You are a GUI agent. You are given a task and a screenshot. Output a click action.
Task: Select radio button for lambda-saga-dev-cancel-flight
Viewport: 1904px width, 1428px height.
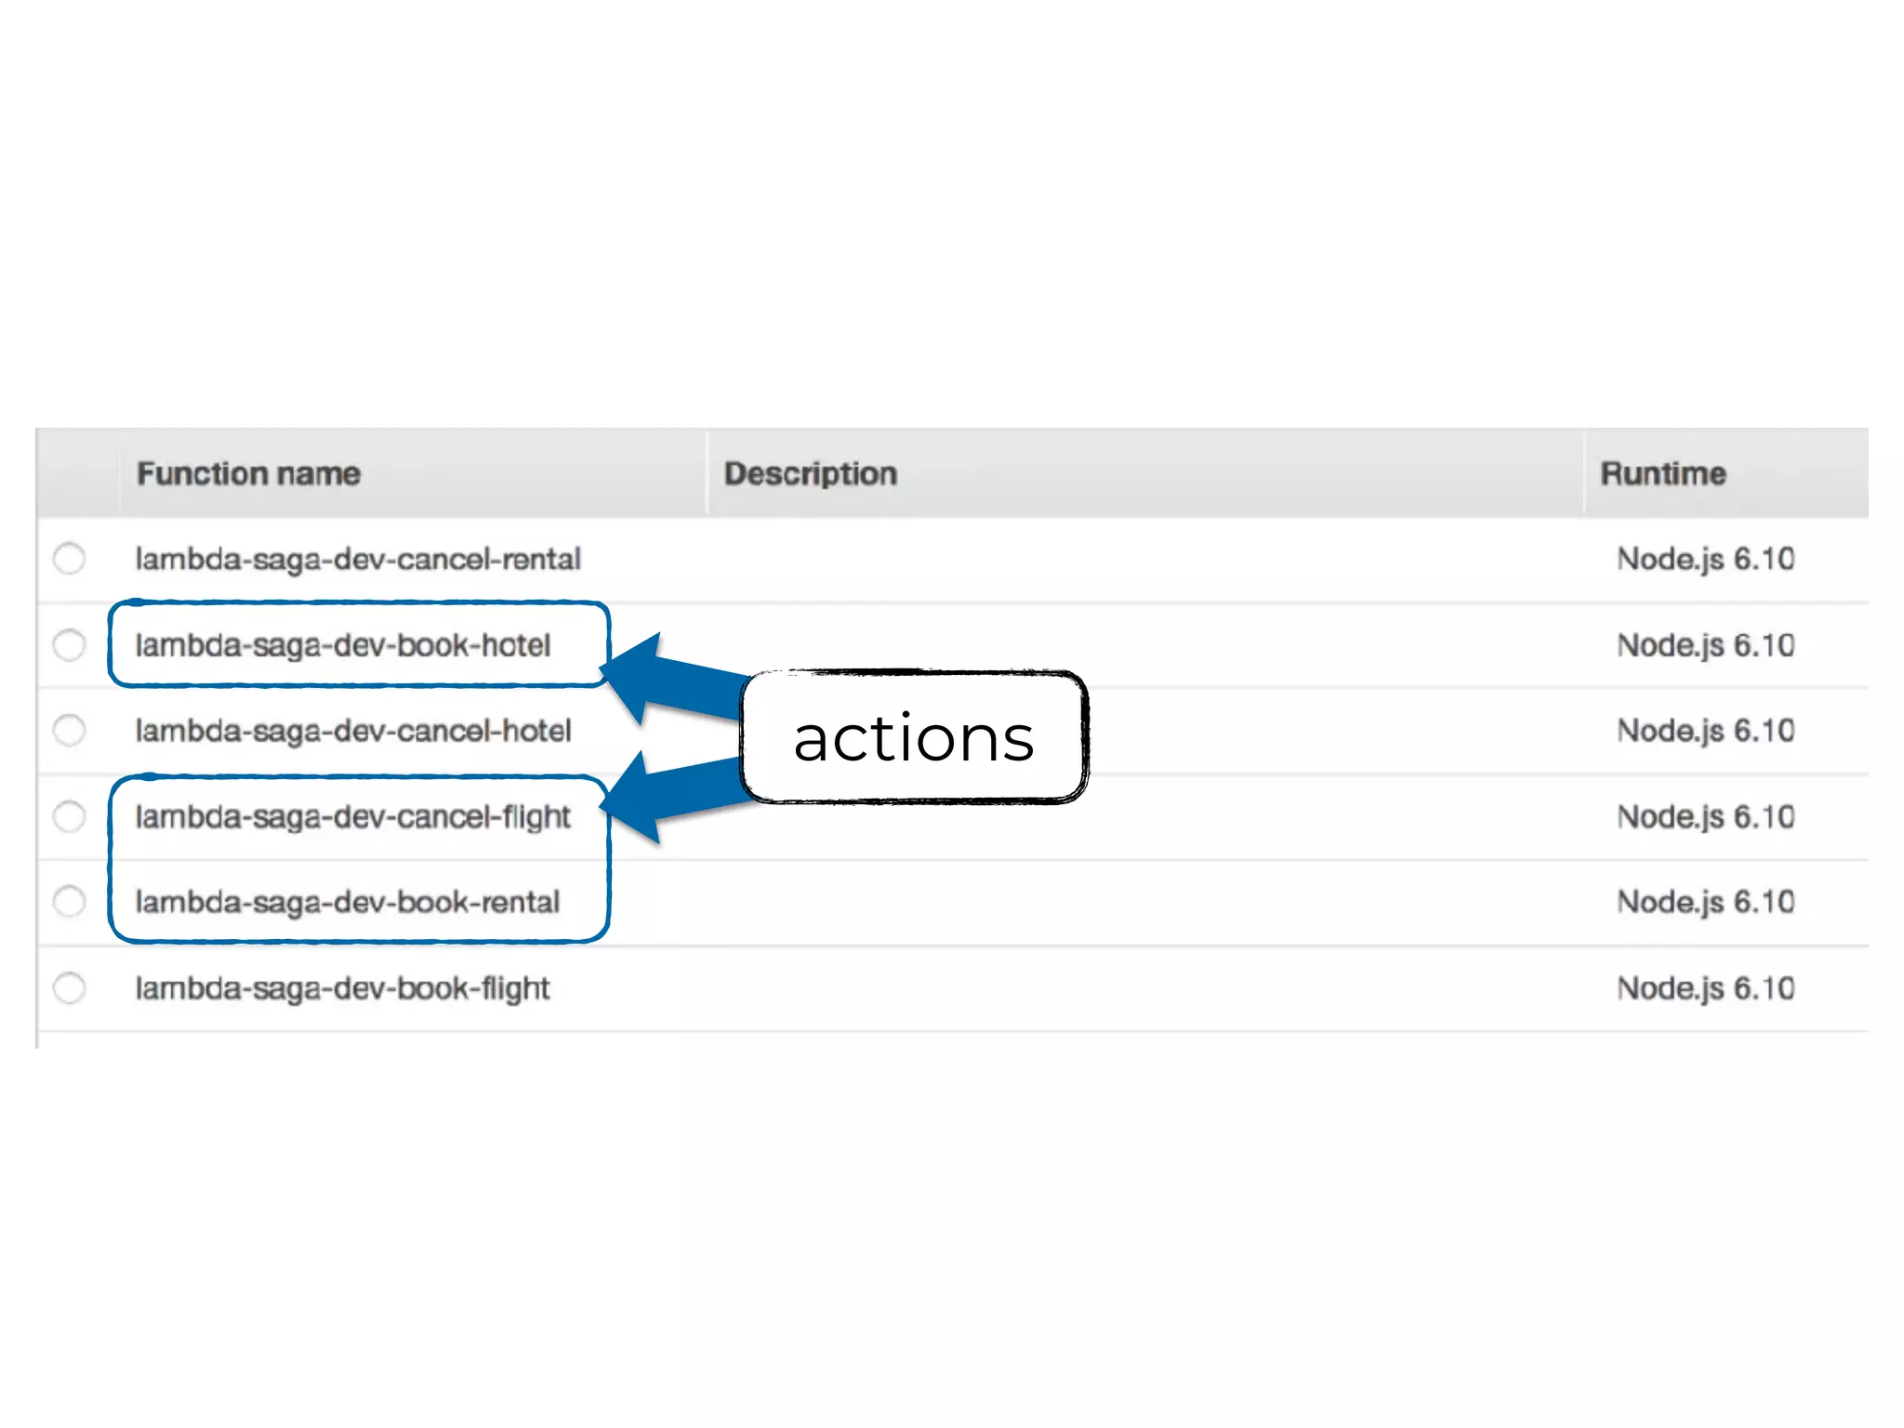tap(69, 816)
